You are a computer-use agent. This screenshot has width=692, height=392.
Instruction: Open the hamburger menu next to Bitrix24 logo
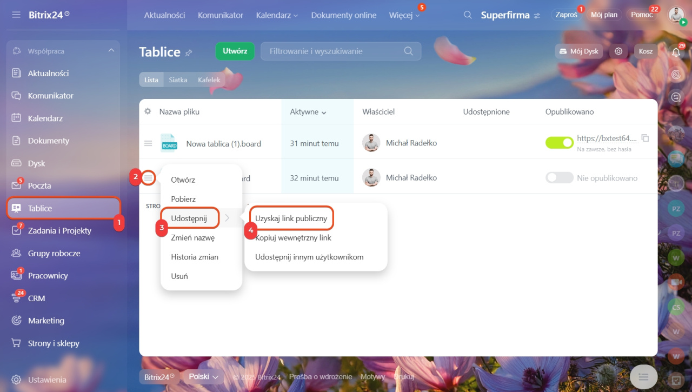pyautogui.click(x=16, y=15)
